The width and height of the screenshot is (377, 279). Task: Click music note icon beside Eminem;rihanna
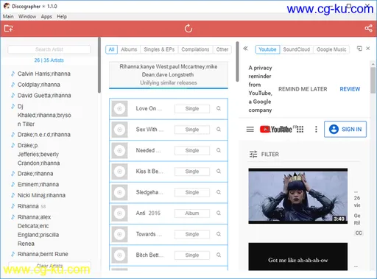click(13, 184)
